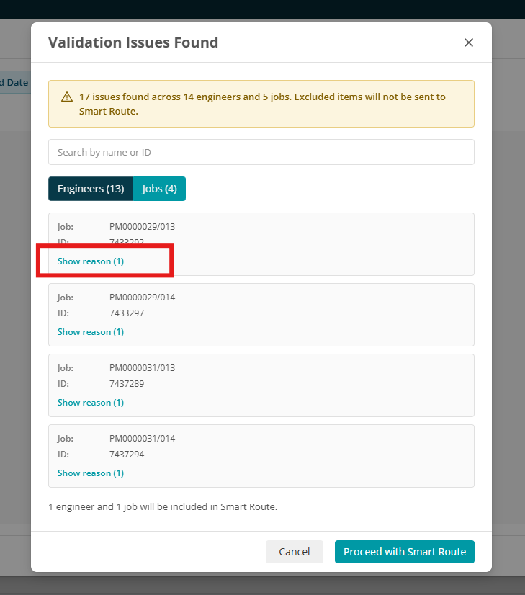Click the ID value 7433297
525x595 pixels.
(127, 313)
